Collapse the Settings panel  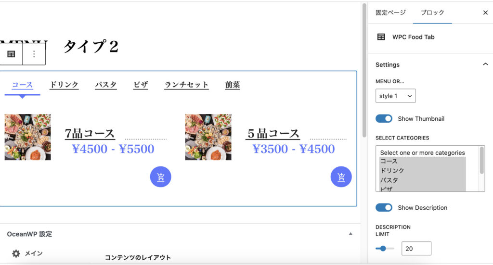[x=485, y=64]
